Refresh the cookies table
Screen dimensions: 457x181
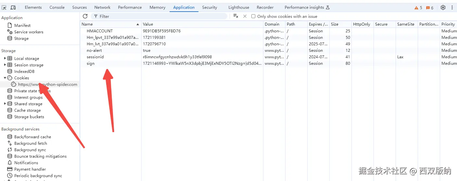(x=85, y=16)
